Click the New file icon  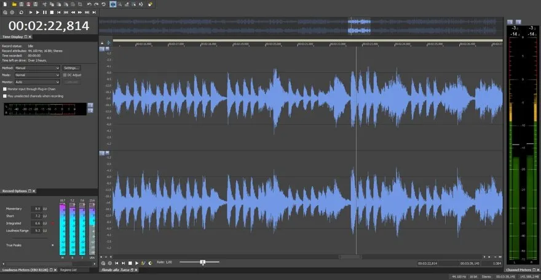tap(5, 4)
